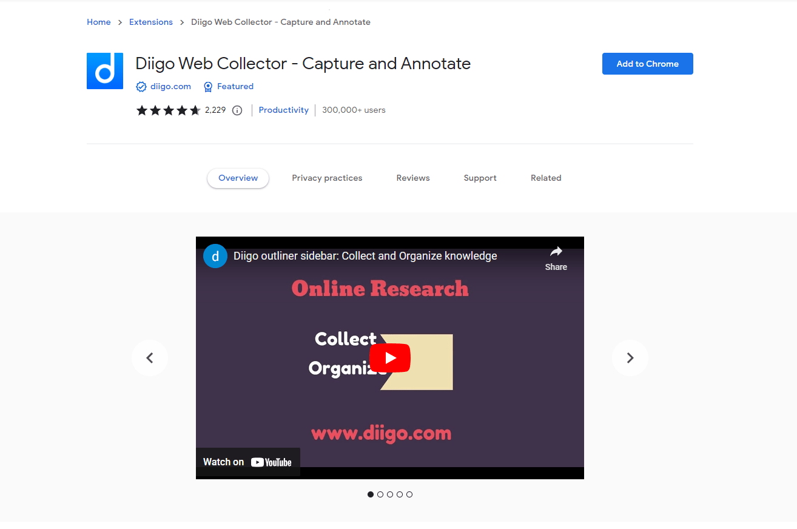Open the ratings info tooltip icon

pos(237,110)
